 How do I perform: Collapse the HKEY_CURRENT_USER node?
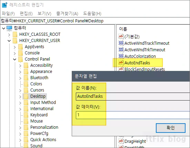[x=9, y=41]
